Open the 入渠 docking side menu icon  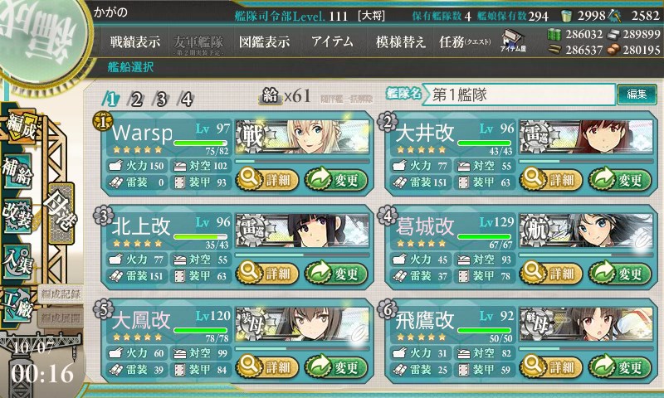click(x=17, y=261)
